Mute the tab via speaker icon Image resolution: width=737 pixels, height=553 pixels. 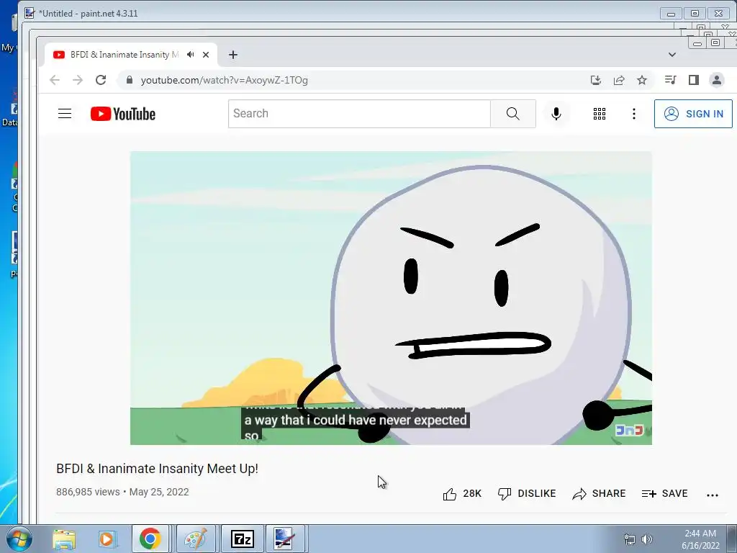190,55
